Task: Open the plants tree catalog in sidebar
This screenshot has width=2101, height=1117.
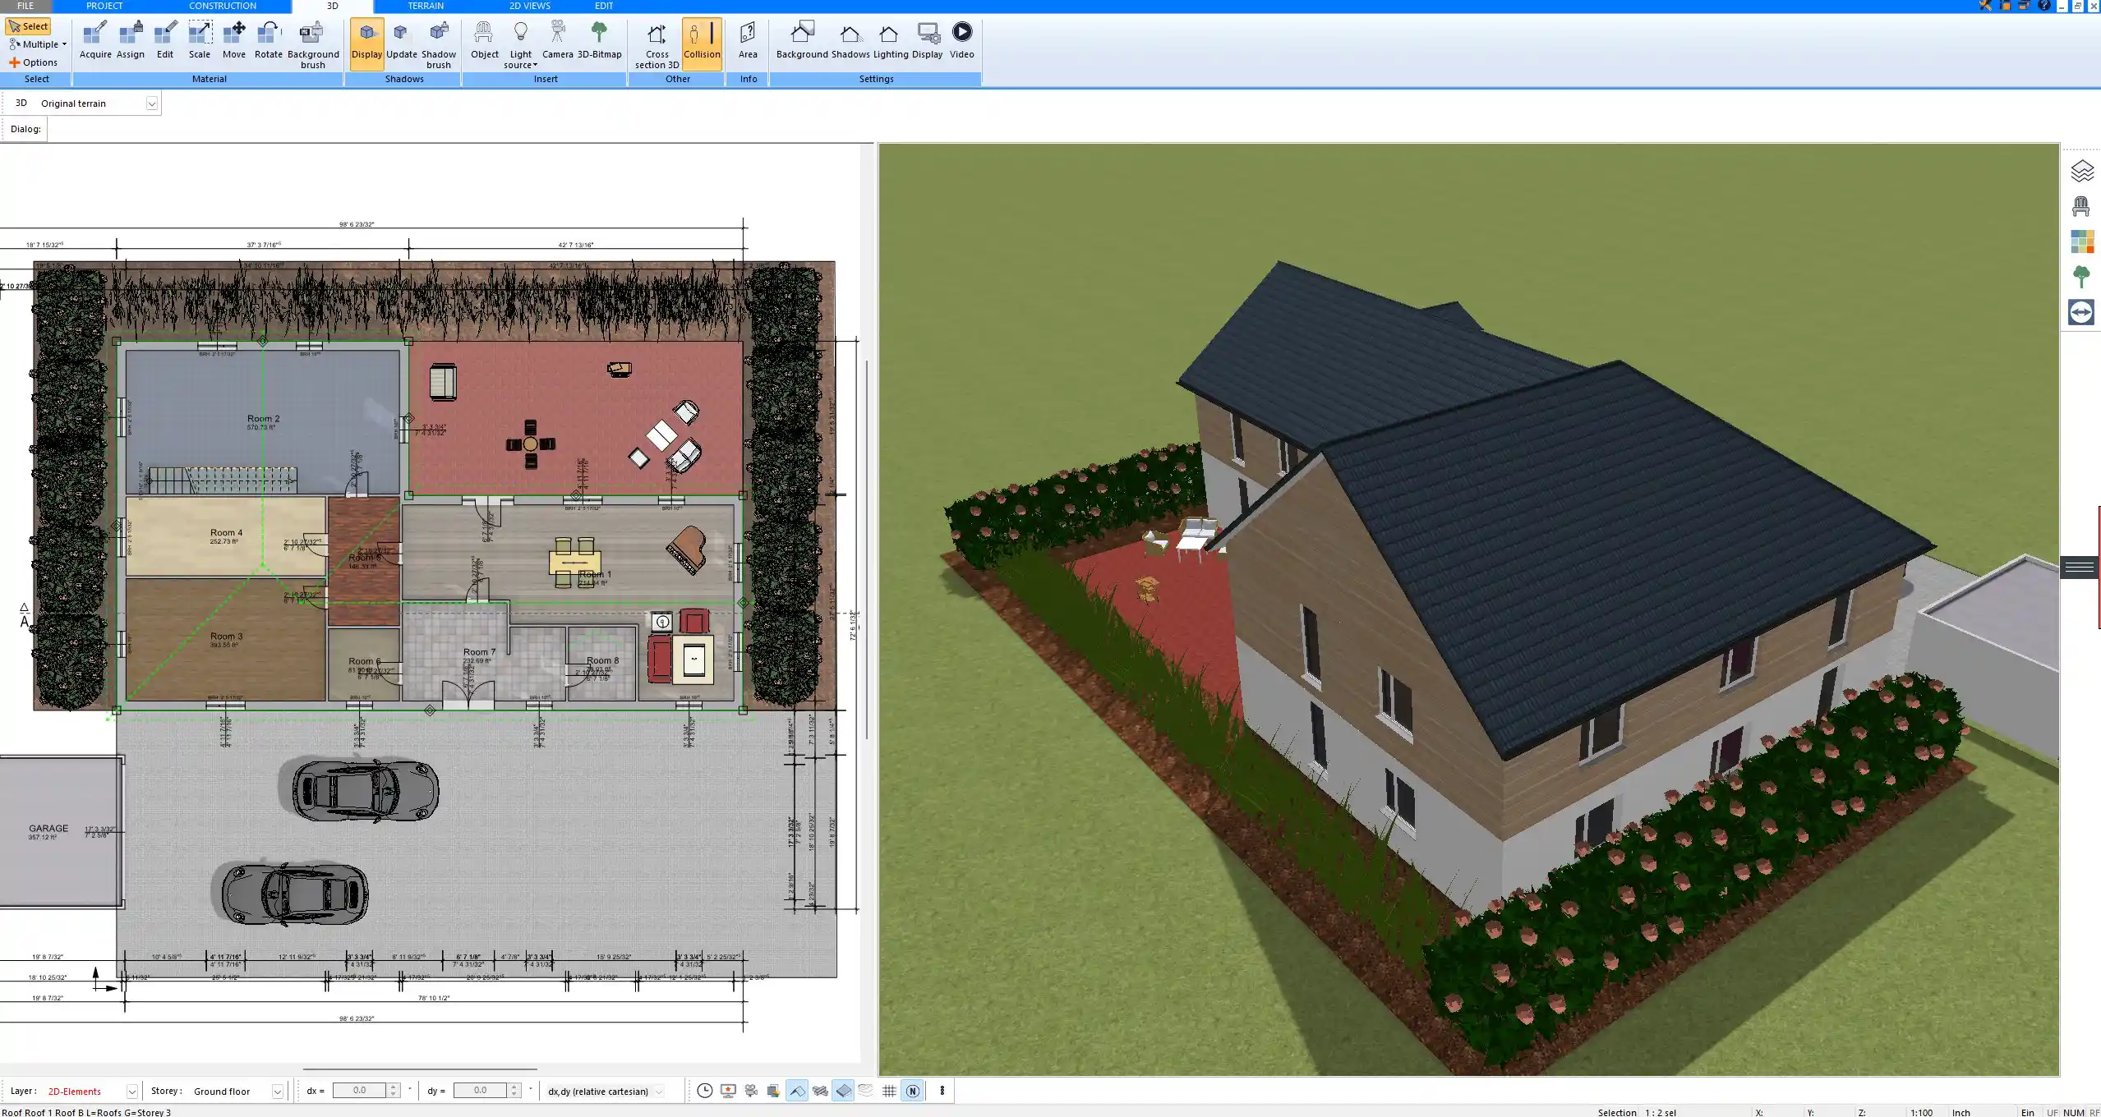Action: 2081,277
